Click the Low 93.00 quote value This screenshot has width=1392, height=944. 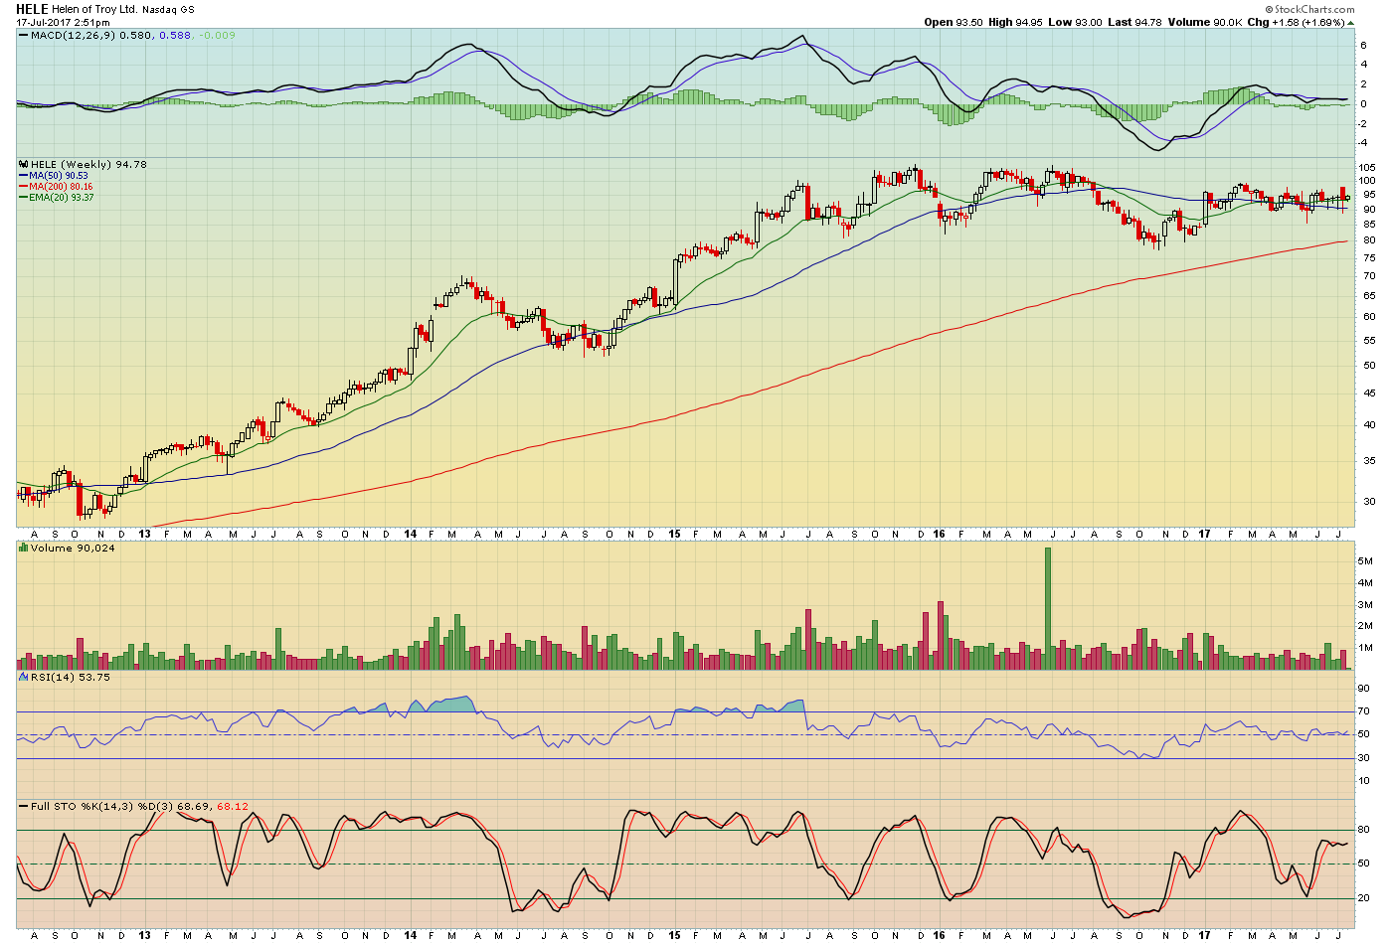1075,22
